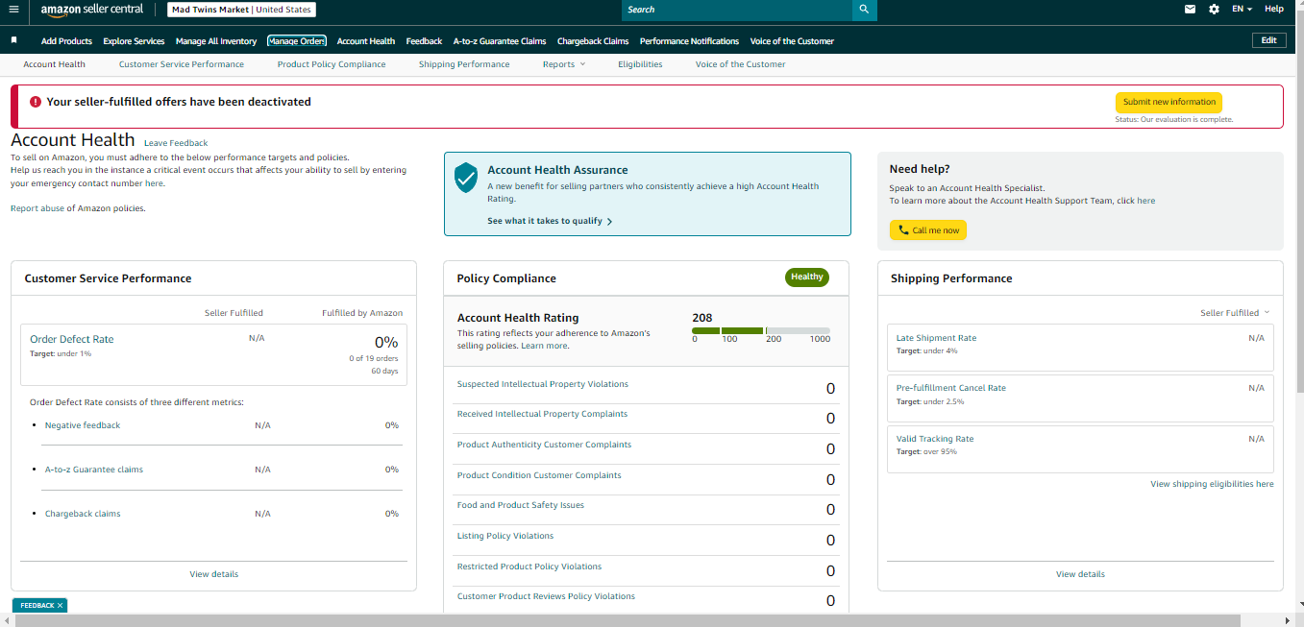Open Product Condition Customer Complaints row
1304x627 pixels.
pos(646,479)
